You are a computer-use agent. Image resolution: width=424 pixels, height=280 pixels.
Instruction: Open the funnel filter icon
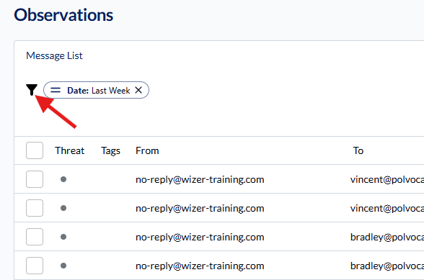click(32, 90)
